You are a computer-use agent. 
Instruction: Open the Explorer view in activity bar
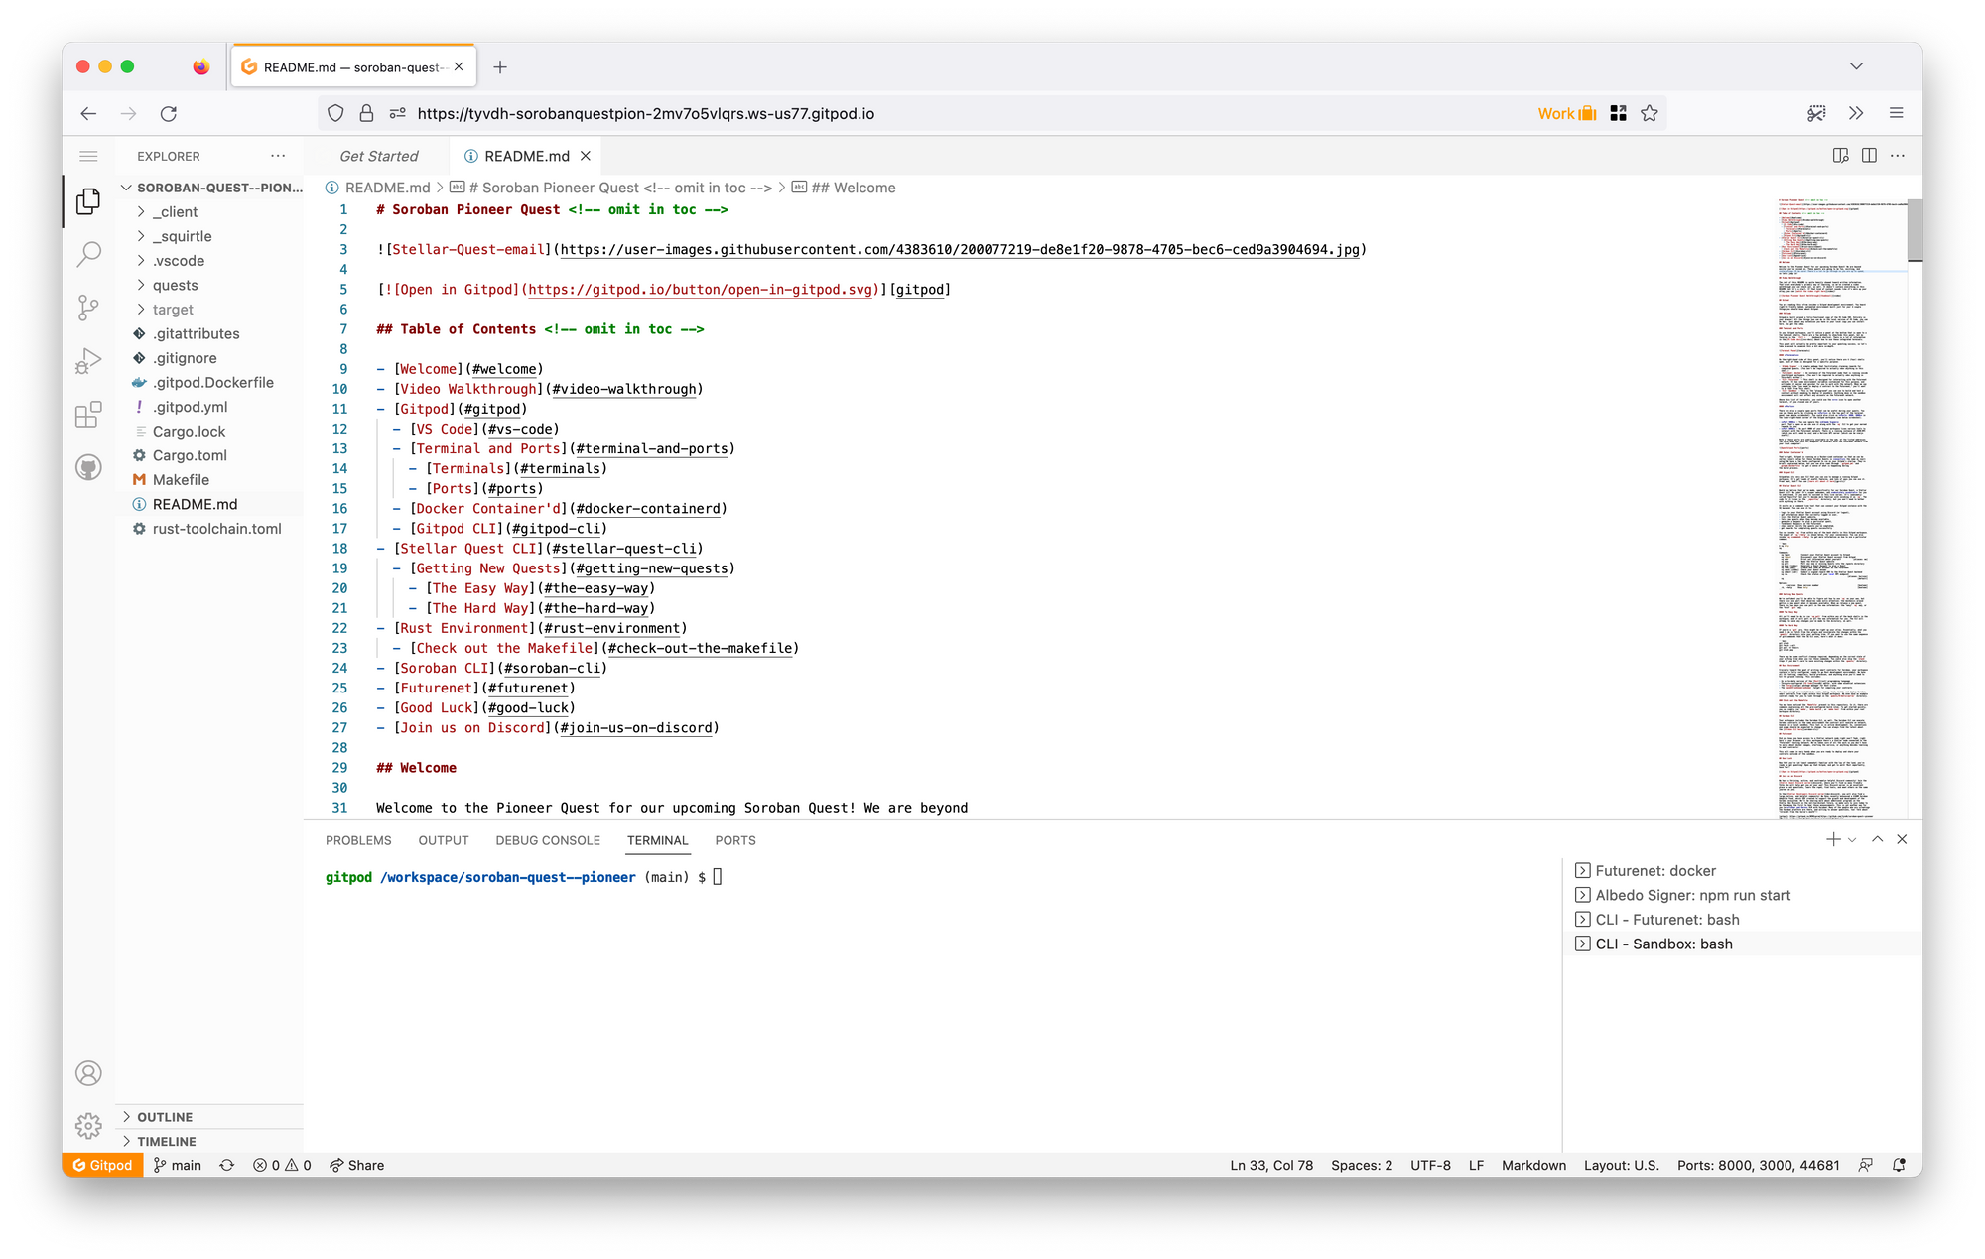click(88, 201)
